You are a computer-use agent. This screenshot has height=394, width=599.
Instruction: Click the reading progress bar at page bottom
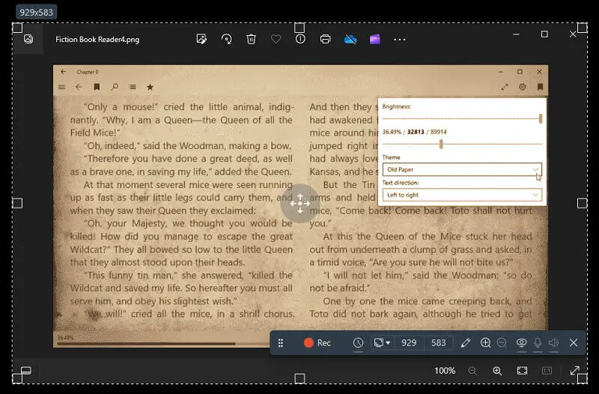[163, 344]
